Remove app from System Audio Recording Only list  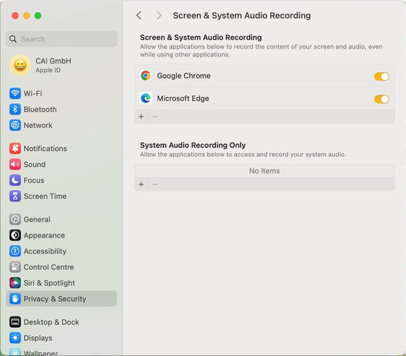[155, 184]
